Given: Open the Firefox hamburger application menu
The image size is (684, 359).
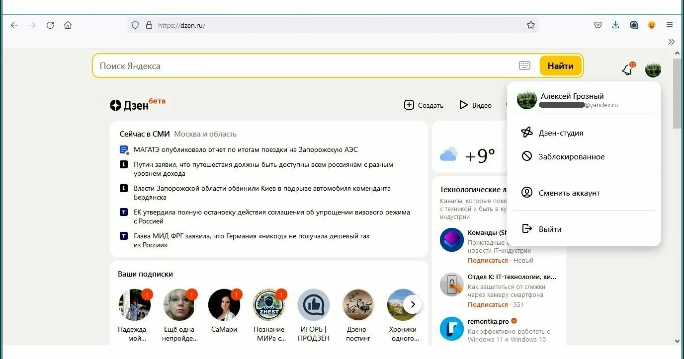Looking at the screenshot, I should 670,25.
